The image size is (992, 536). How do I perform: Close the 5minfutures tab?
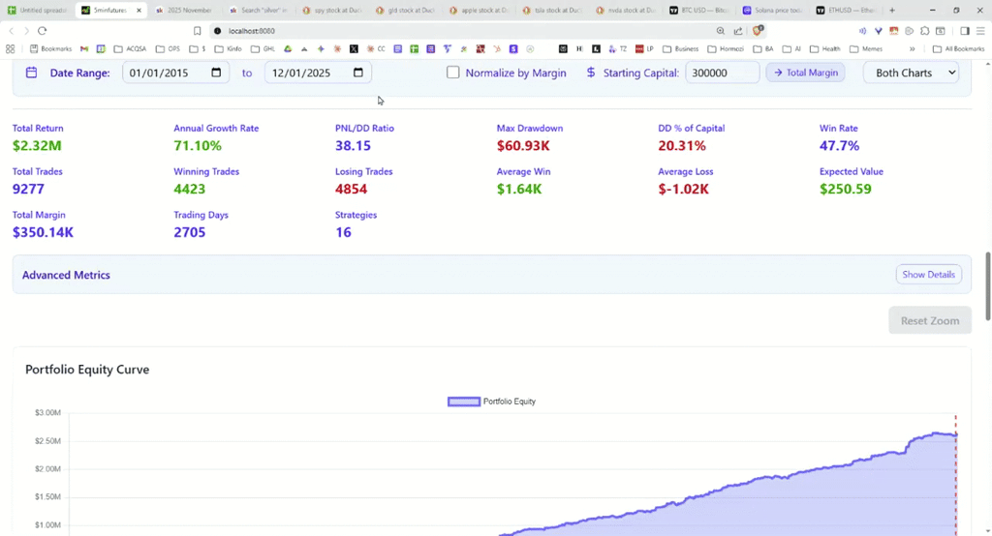pyautogui.click(x=139, y=10)
